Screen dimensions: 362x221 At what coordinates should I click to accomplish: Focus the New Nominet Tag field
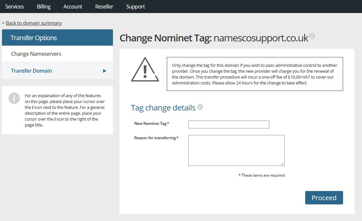click(x=229, y=125)
